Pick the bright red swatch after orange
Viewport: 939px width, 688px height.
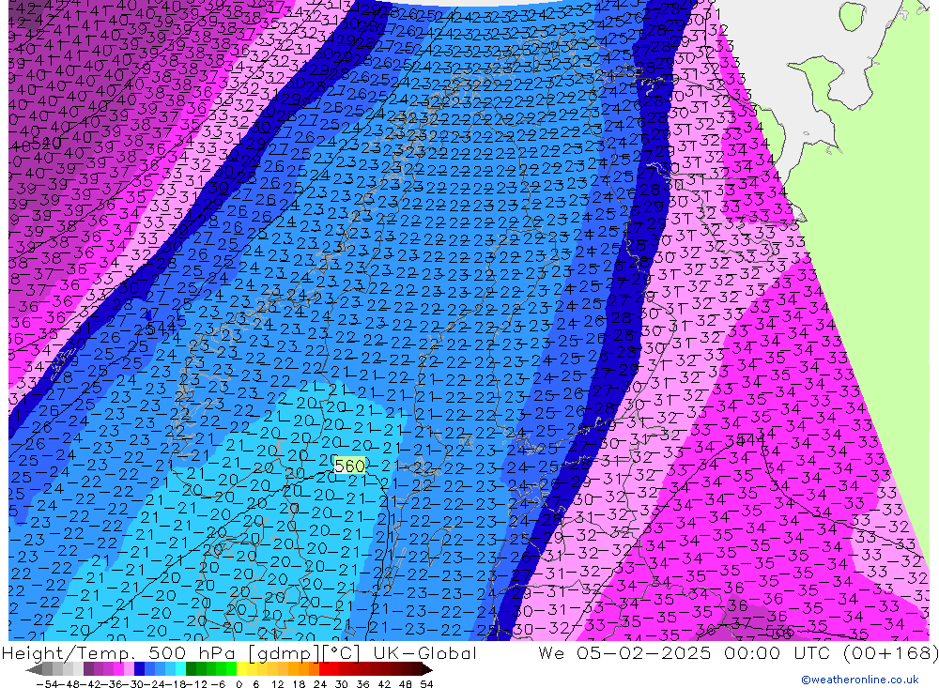coord(324,669)
